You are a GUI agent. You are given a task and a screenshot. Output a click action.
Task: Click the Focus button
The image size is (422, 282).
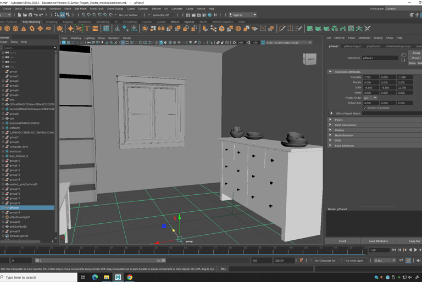click(416, 53)
